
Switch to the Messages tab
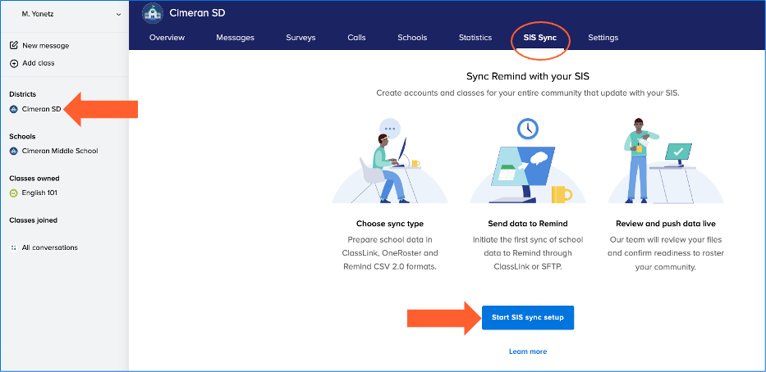(235, 38)
